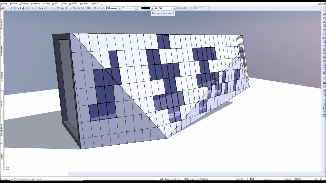Open the line type 1 dropdown arrow
Viewport: 326px width, 183px height.
(x=136, y=8)
